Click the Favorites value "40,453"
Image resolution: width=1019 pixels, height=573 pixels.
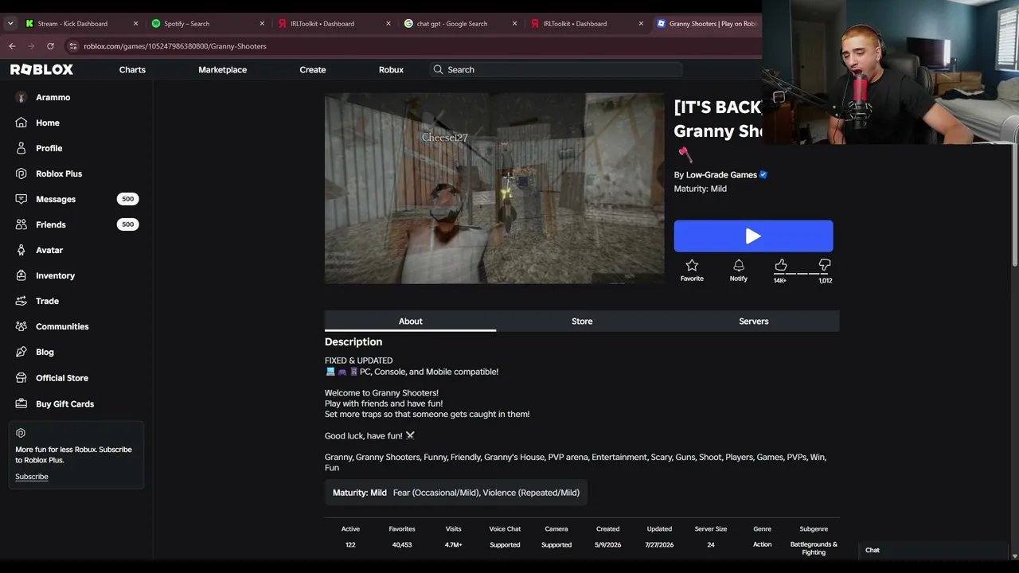(x=402, y=545)
